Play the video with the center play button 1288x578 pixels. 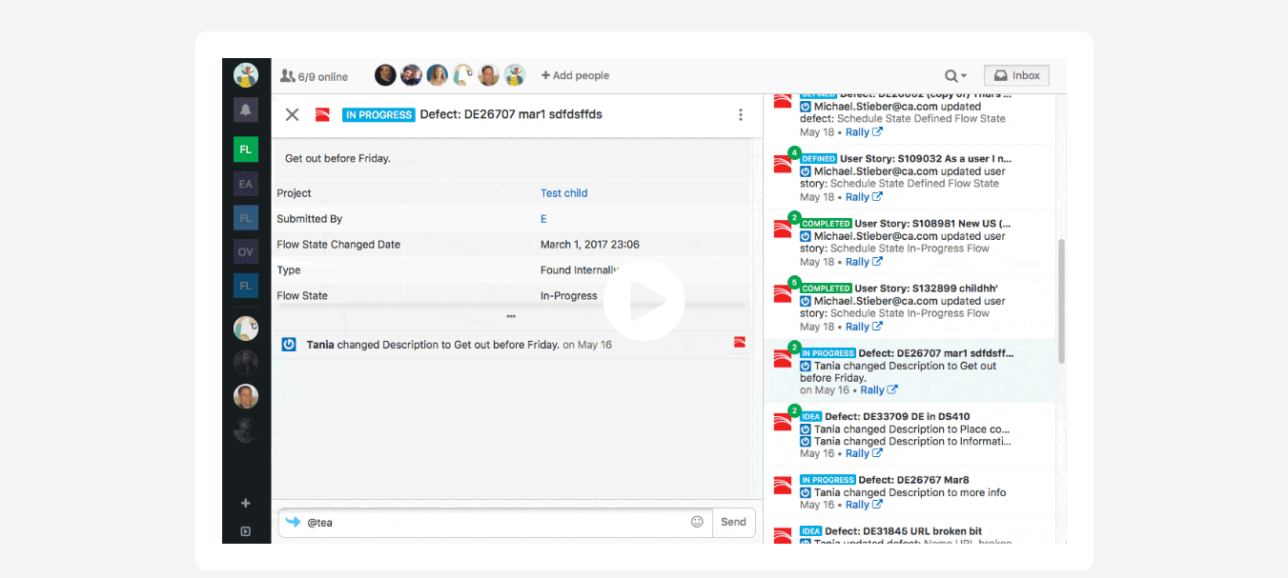pos(644,301)
